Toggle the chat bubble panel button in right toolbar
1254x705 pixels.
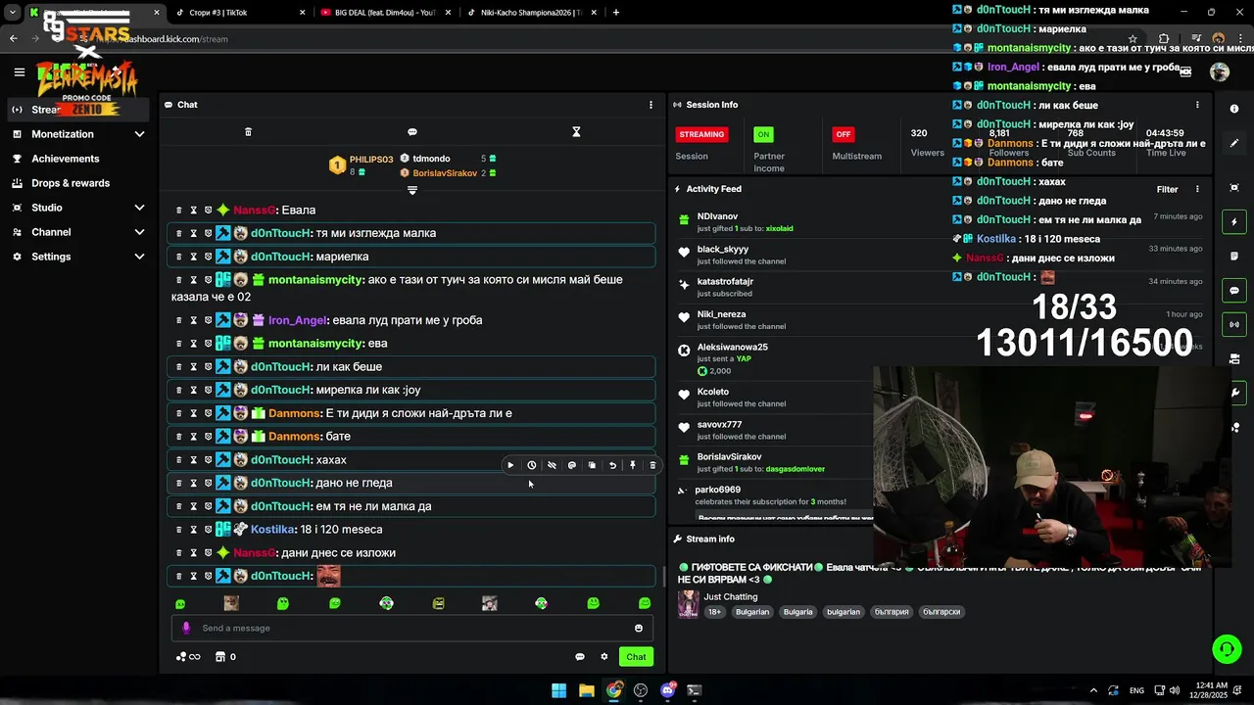[x=1234, y=291]
